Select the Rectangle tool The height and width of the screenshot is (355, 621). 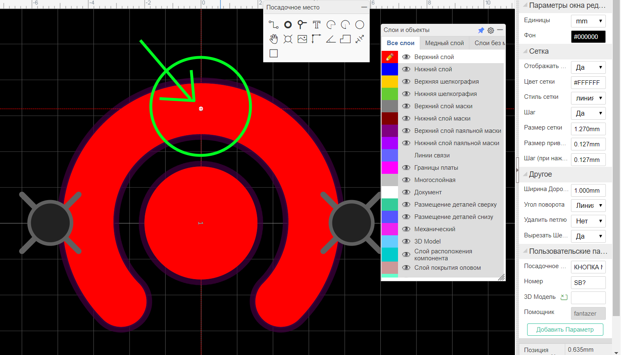coord(273,53)
